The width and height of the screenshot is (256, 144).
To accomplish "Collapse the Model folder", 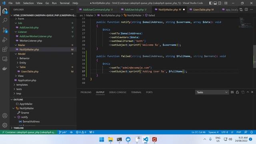I will point(16,54).
